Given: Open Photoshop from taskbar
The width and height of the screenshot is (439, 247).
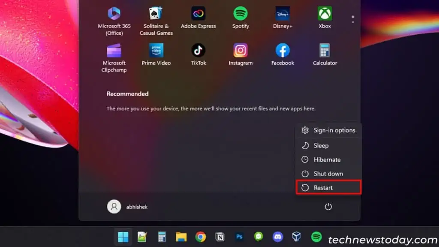Looking at the screenshot, I should pos(239,237).
